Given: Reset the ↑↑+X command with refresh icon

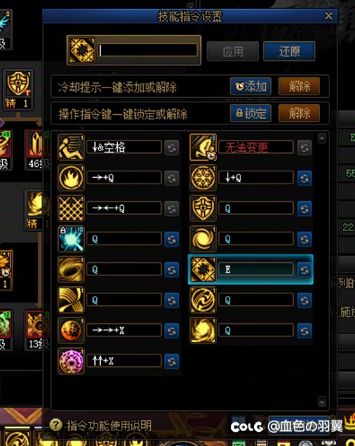Looking at the screenshot, I should (x=172, y=361).
